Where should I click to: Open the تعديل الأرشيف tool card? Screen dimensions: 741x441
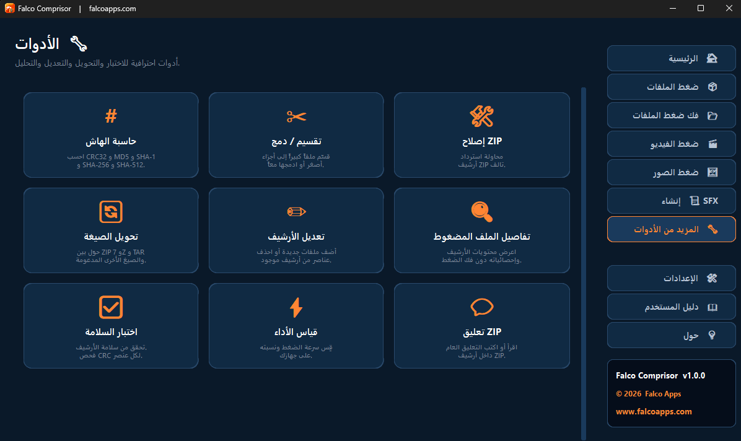tap(296, 230)
